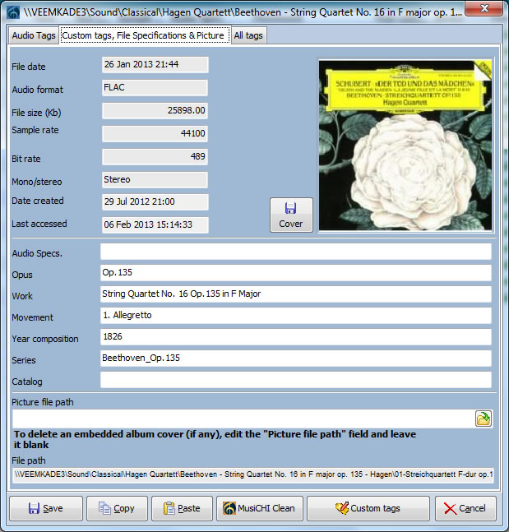The height and width of the screenshot is (532, 509).
Task: Focus the Work text field
Action: [295, 294]
